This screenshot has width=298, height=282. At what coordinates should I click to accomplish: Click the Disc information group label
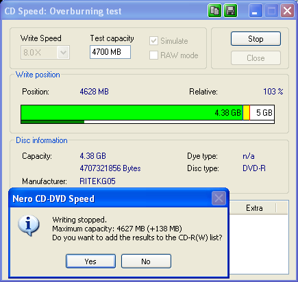(x=42, y=140)
